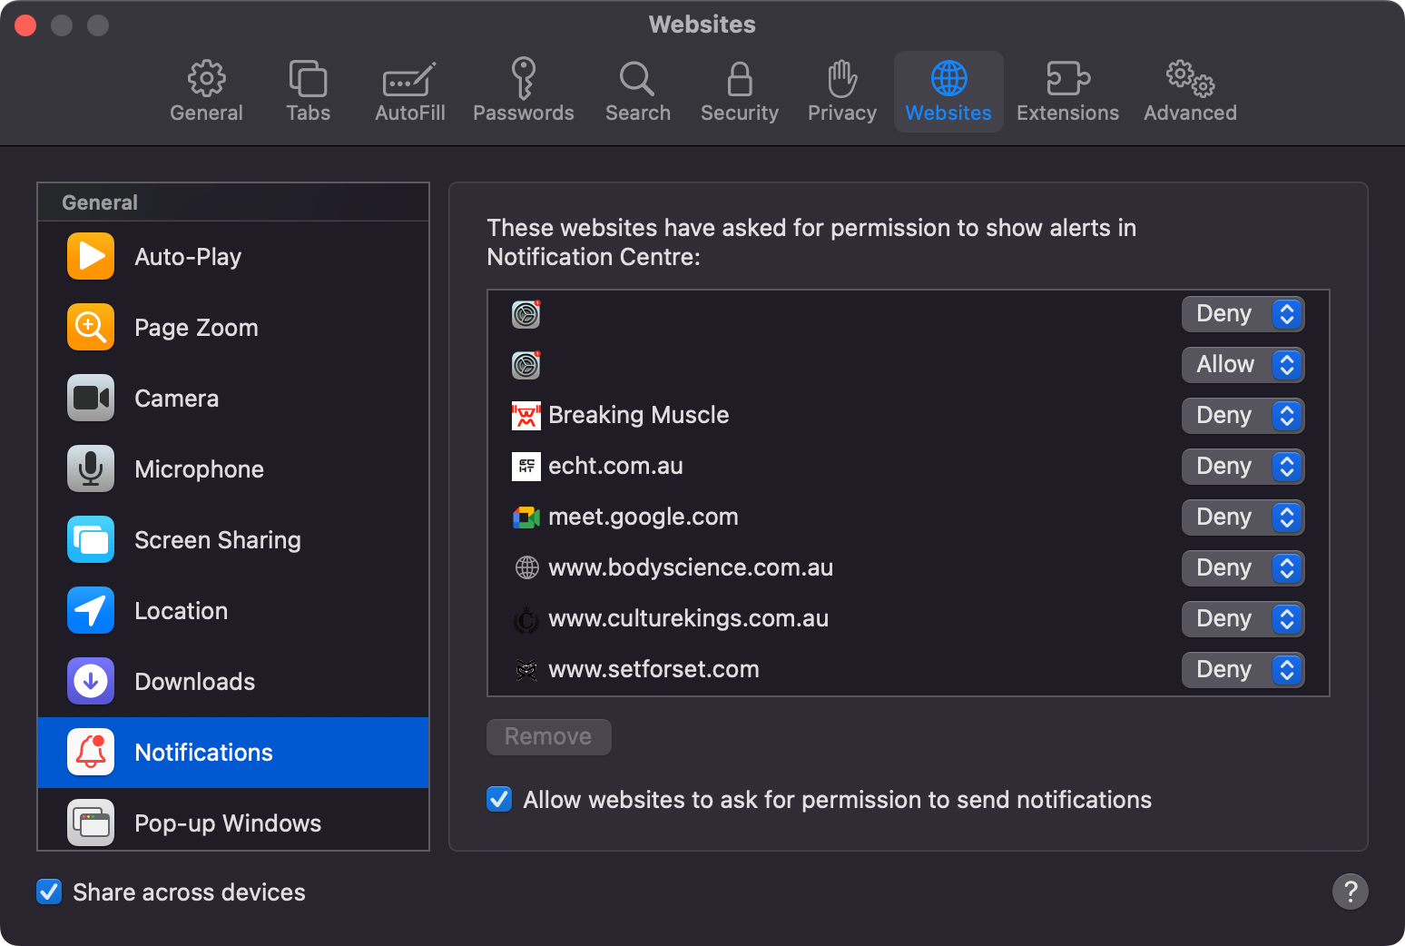
Task: Open the Search magnifier icon
Action: [637, 79]
